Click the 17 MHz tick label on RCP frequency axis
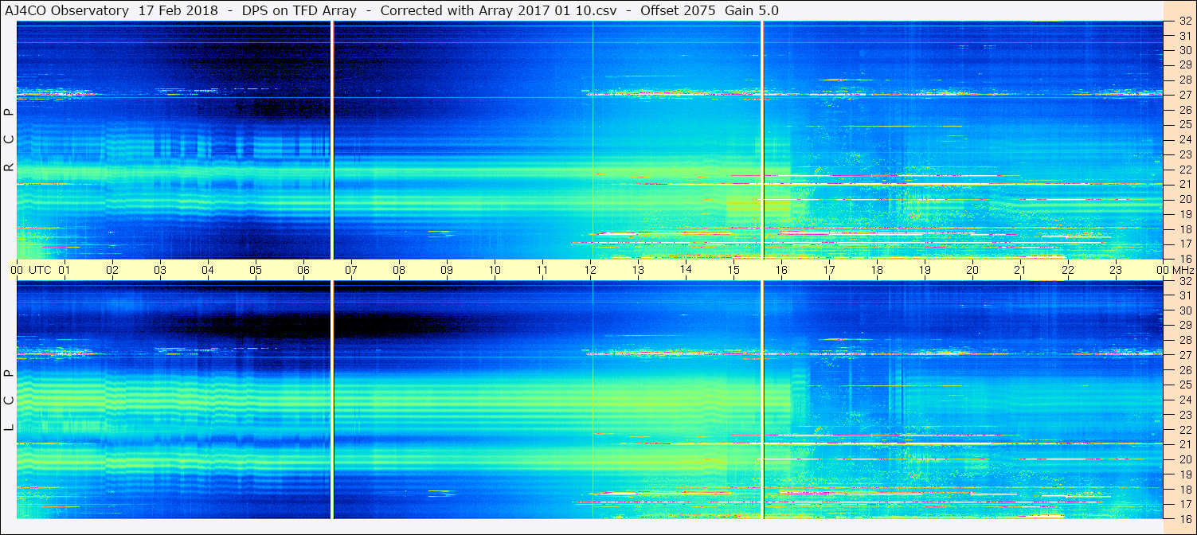 [1184, 244]
